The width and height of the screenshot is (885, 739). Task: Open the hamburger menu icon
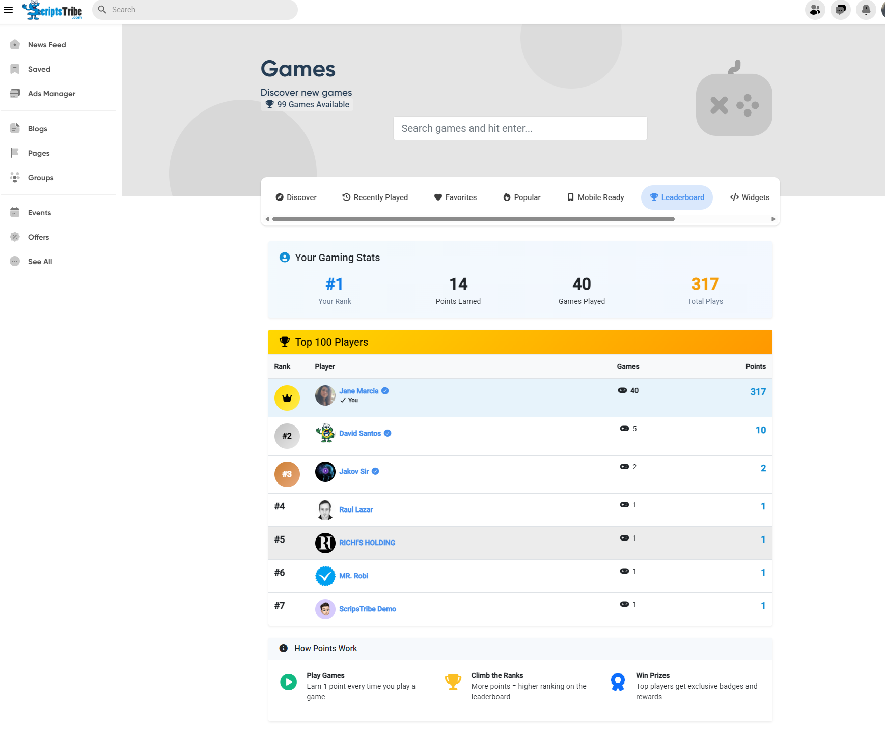click(x=8, y=10)
